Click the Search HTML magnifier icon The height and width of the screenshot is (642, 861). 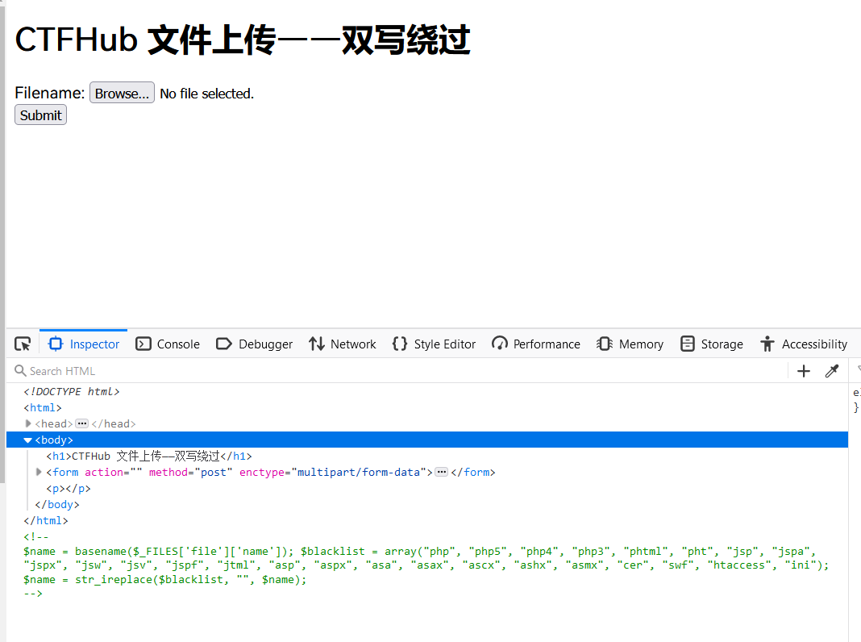(20, 371)
